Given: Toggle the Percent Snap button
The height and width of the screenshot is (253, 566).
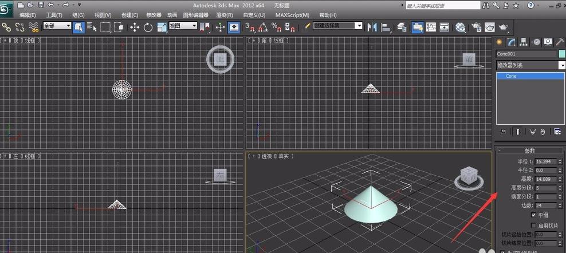Looking at the screenshot, I should point(277,27).
